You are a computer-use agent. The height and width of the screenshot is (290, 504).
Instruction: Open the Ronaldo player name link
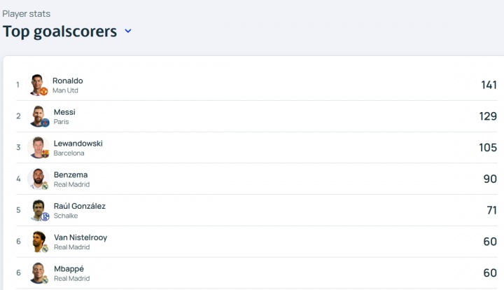click(67, 81)
